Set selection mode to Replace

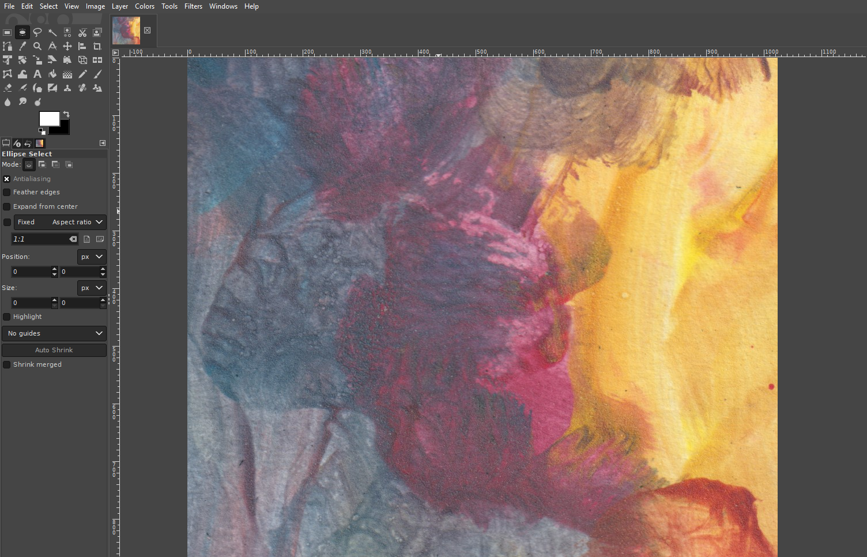(x=29, y=165)
